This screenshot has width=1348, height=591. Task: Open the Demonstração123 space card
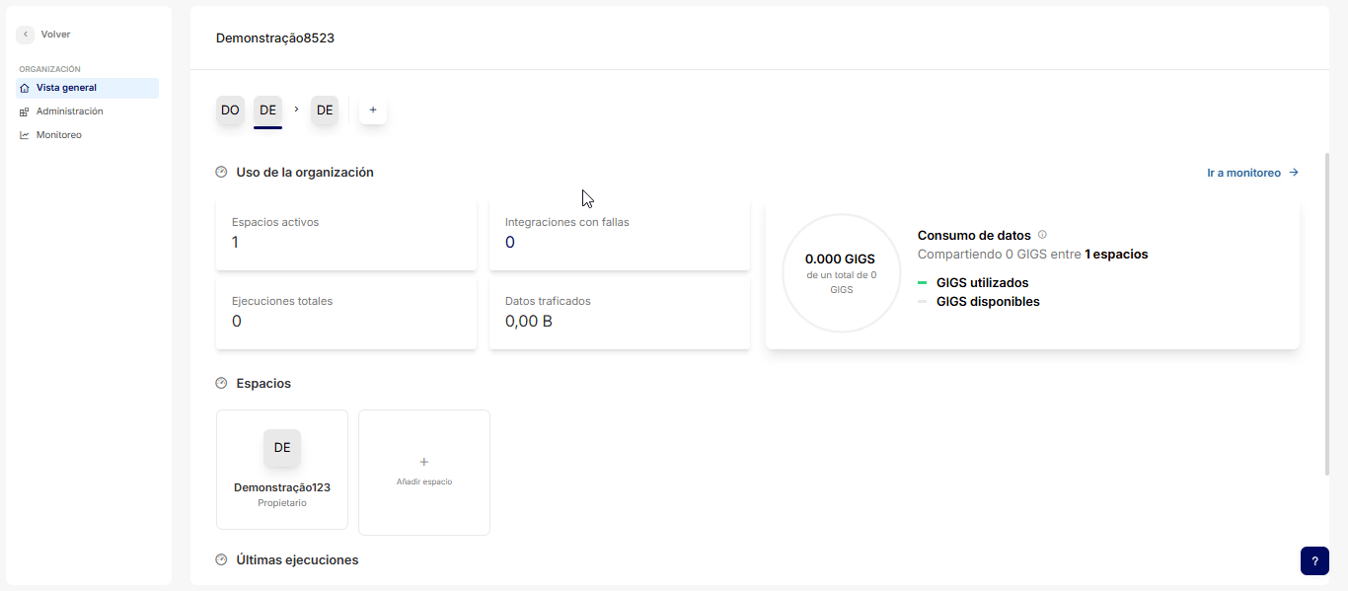282,470
